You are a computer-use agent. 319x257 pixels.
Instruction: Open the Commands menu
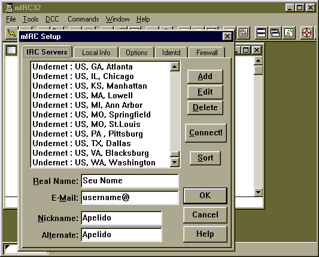pos(83,19)
